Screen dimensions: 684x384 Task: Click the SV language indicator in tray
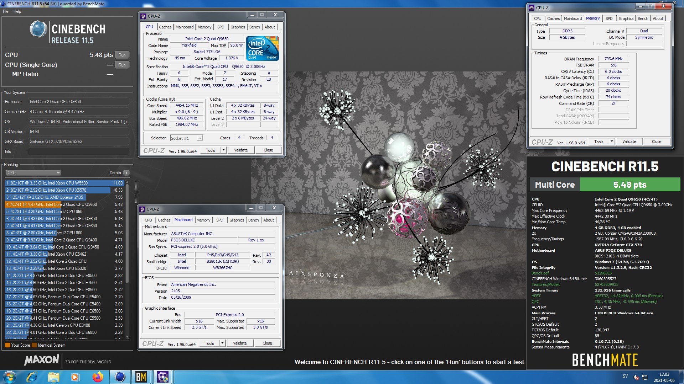[x=625, y=376]
